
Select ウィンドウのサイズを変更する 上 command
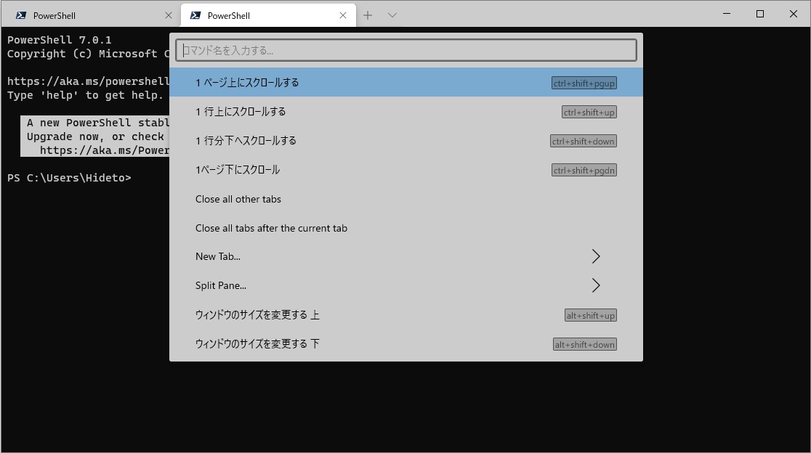(258, 314)
